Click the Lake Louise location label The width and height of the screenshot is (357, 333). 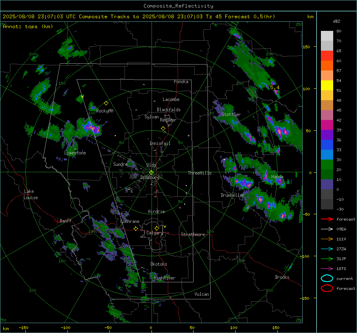(x=31, y=194)
